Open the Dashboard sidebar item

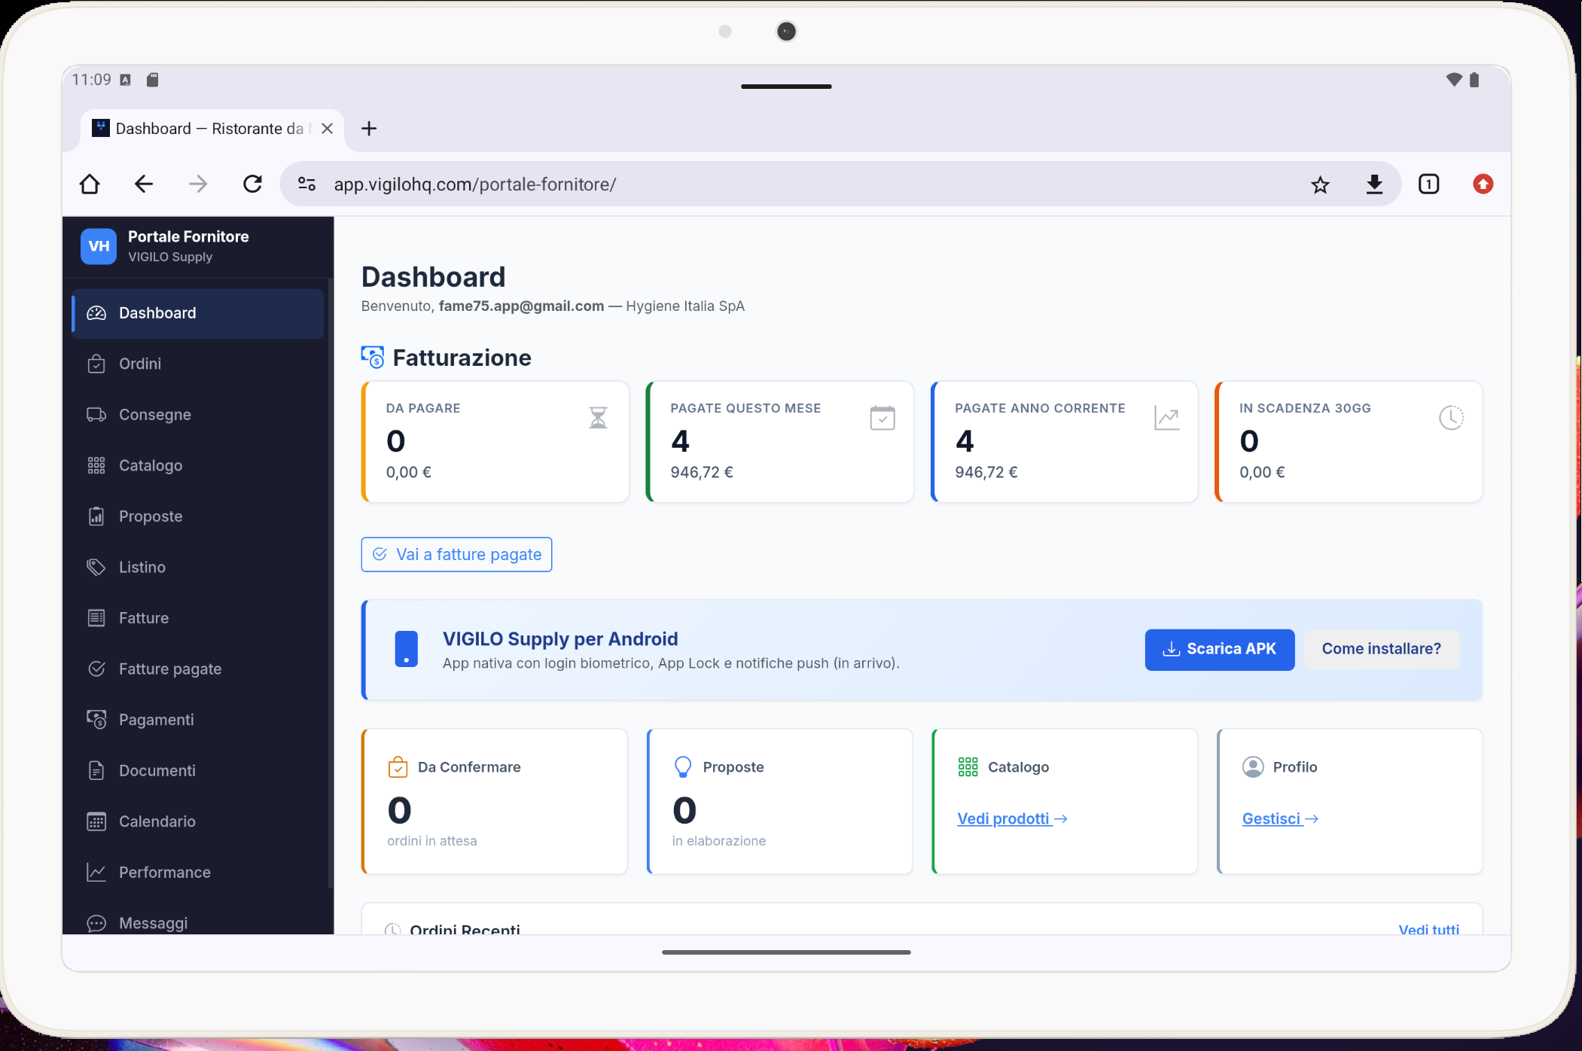click(x=197, y=313)
